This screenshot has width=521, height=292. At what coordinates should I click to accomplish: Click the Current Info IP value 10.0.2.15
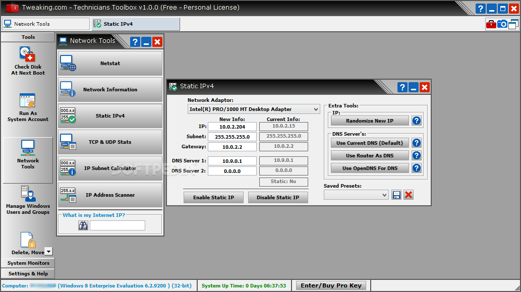284,126
